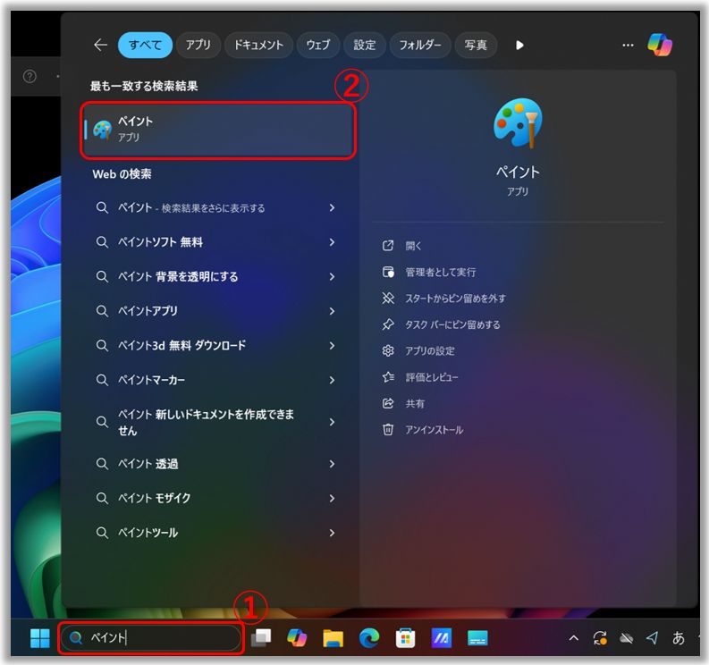Image resolution: width=709 pixels, height=665 pixels.
Task: Click the OneDrive cloud tray icon
Action: (626, 638)
